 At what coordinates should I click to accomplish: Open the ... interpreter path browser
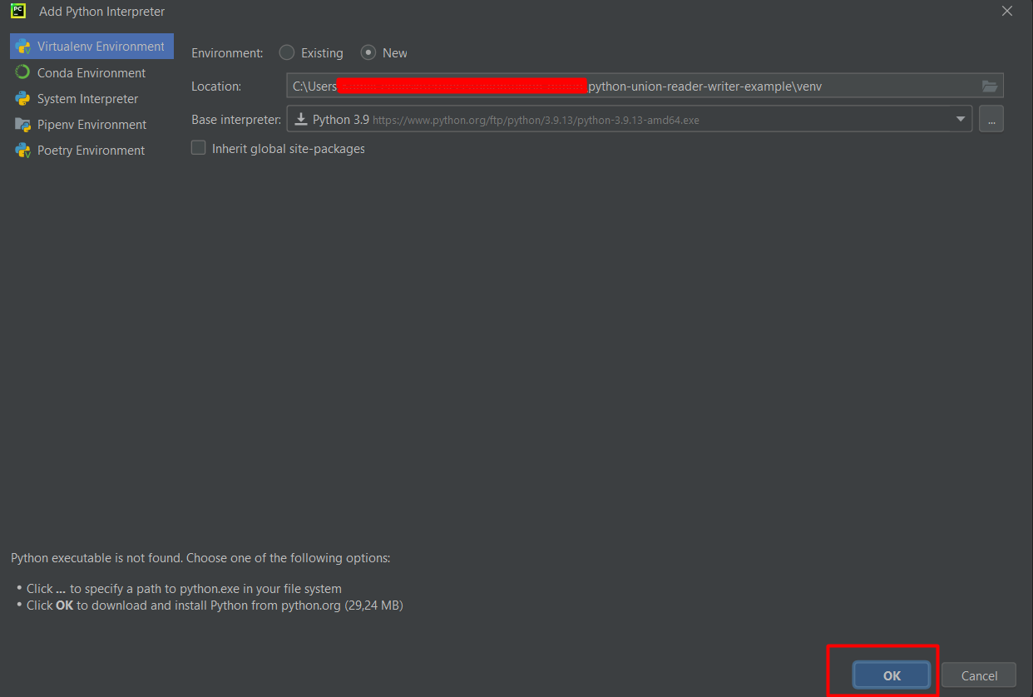pos(991,119)
